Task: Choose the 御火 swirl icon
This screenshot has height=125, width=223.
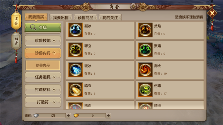Action: click(x=145, y=70)
